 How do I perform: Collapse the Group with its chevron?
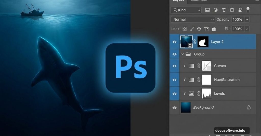click(182, 54)
